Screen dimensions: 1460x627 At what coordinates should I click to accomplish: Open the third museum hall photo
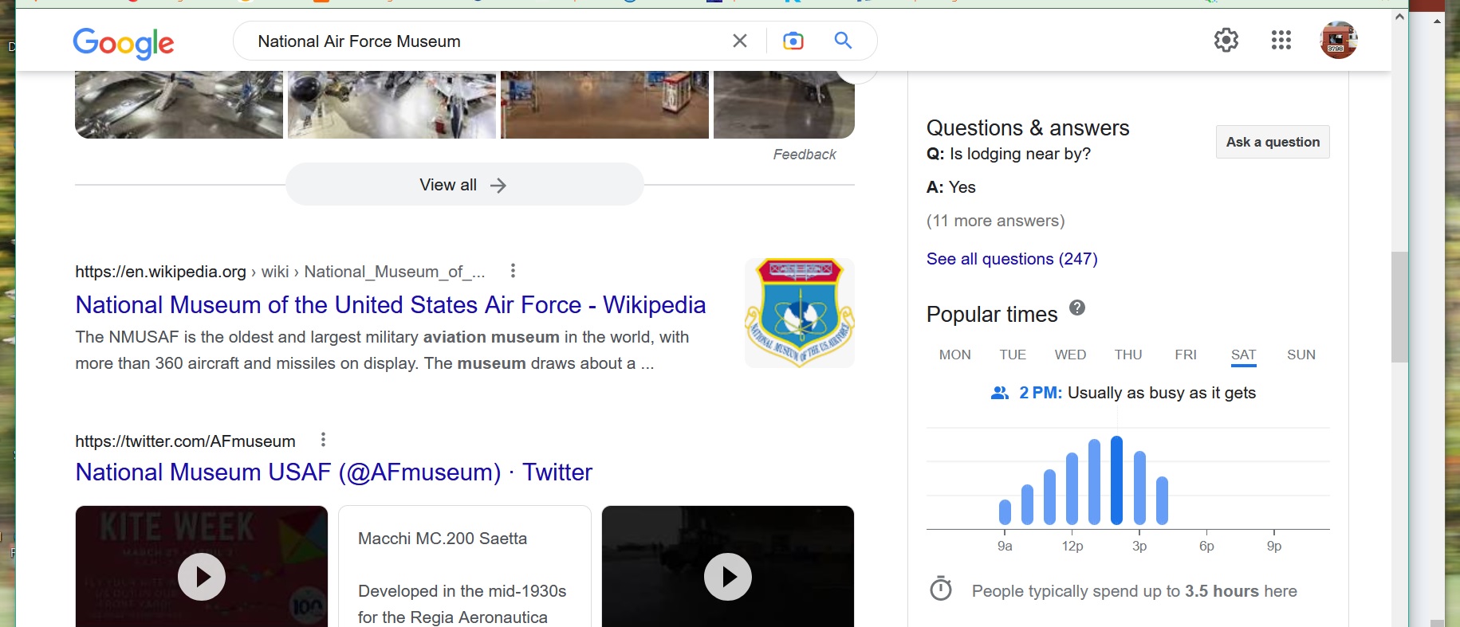pos(604,104)
